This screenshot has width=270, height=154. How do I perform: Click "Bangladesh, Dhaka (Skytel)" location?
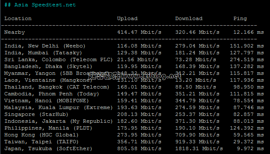click(x=48, y=66)
